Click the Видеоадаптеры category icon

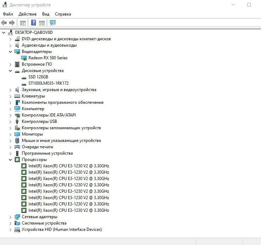point(17,52)
